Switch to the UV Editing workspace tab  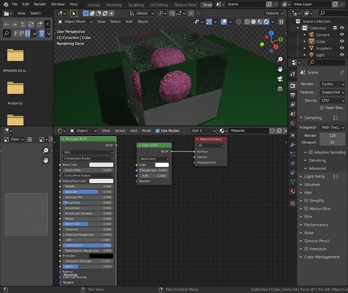[159, 5]
